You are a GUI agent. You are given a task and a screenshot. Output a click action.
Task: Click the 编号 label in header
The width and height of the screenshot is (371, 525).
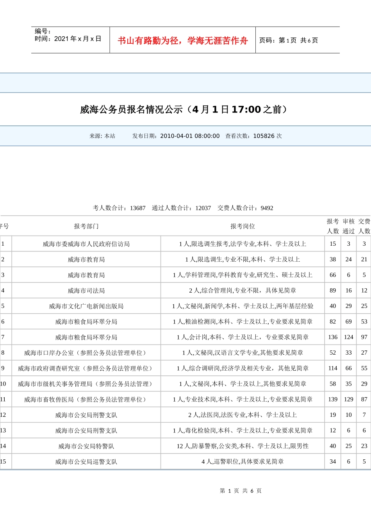point(43,31)
